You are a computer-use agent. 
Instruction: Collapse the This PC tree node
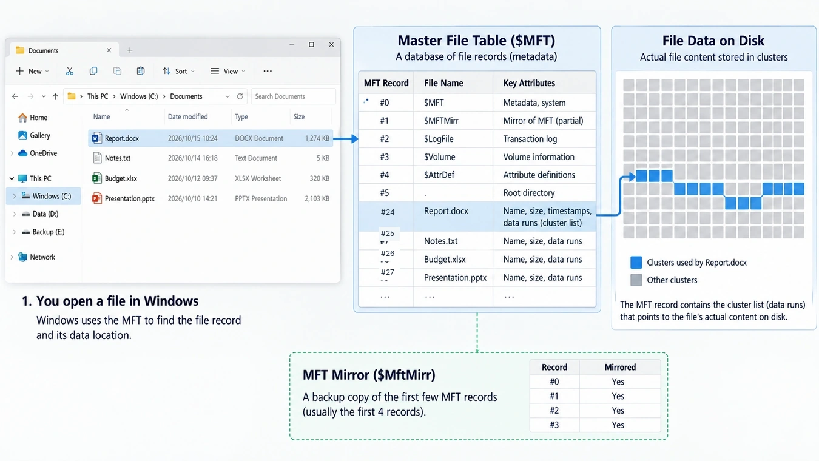pyautogui.click(x=12, y=178)
